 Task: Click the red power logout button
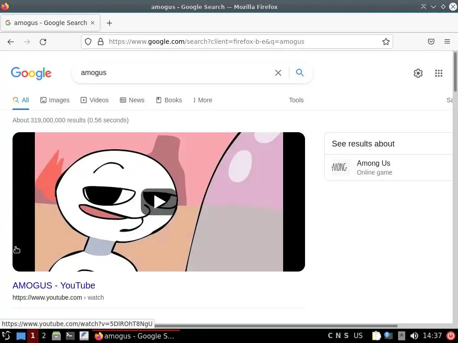(451, 336)
